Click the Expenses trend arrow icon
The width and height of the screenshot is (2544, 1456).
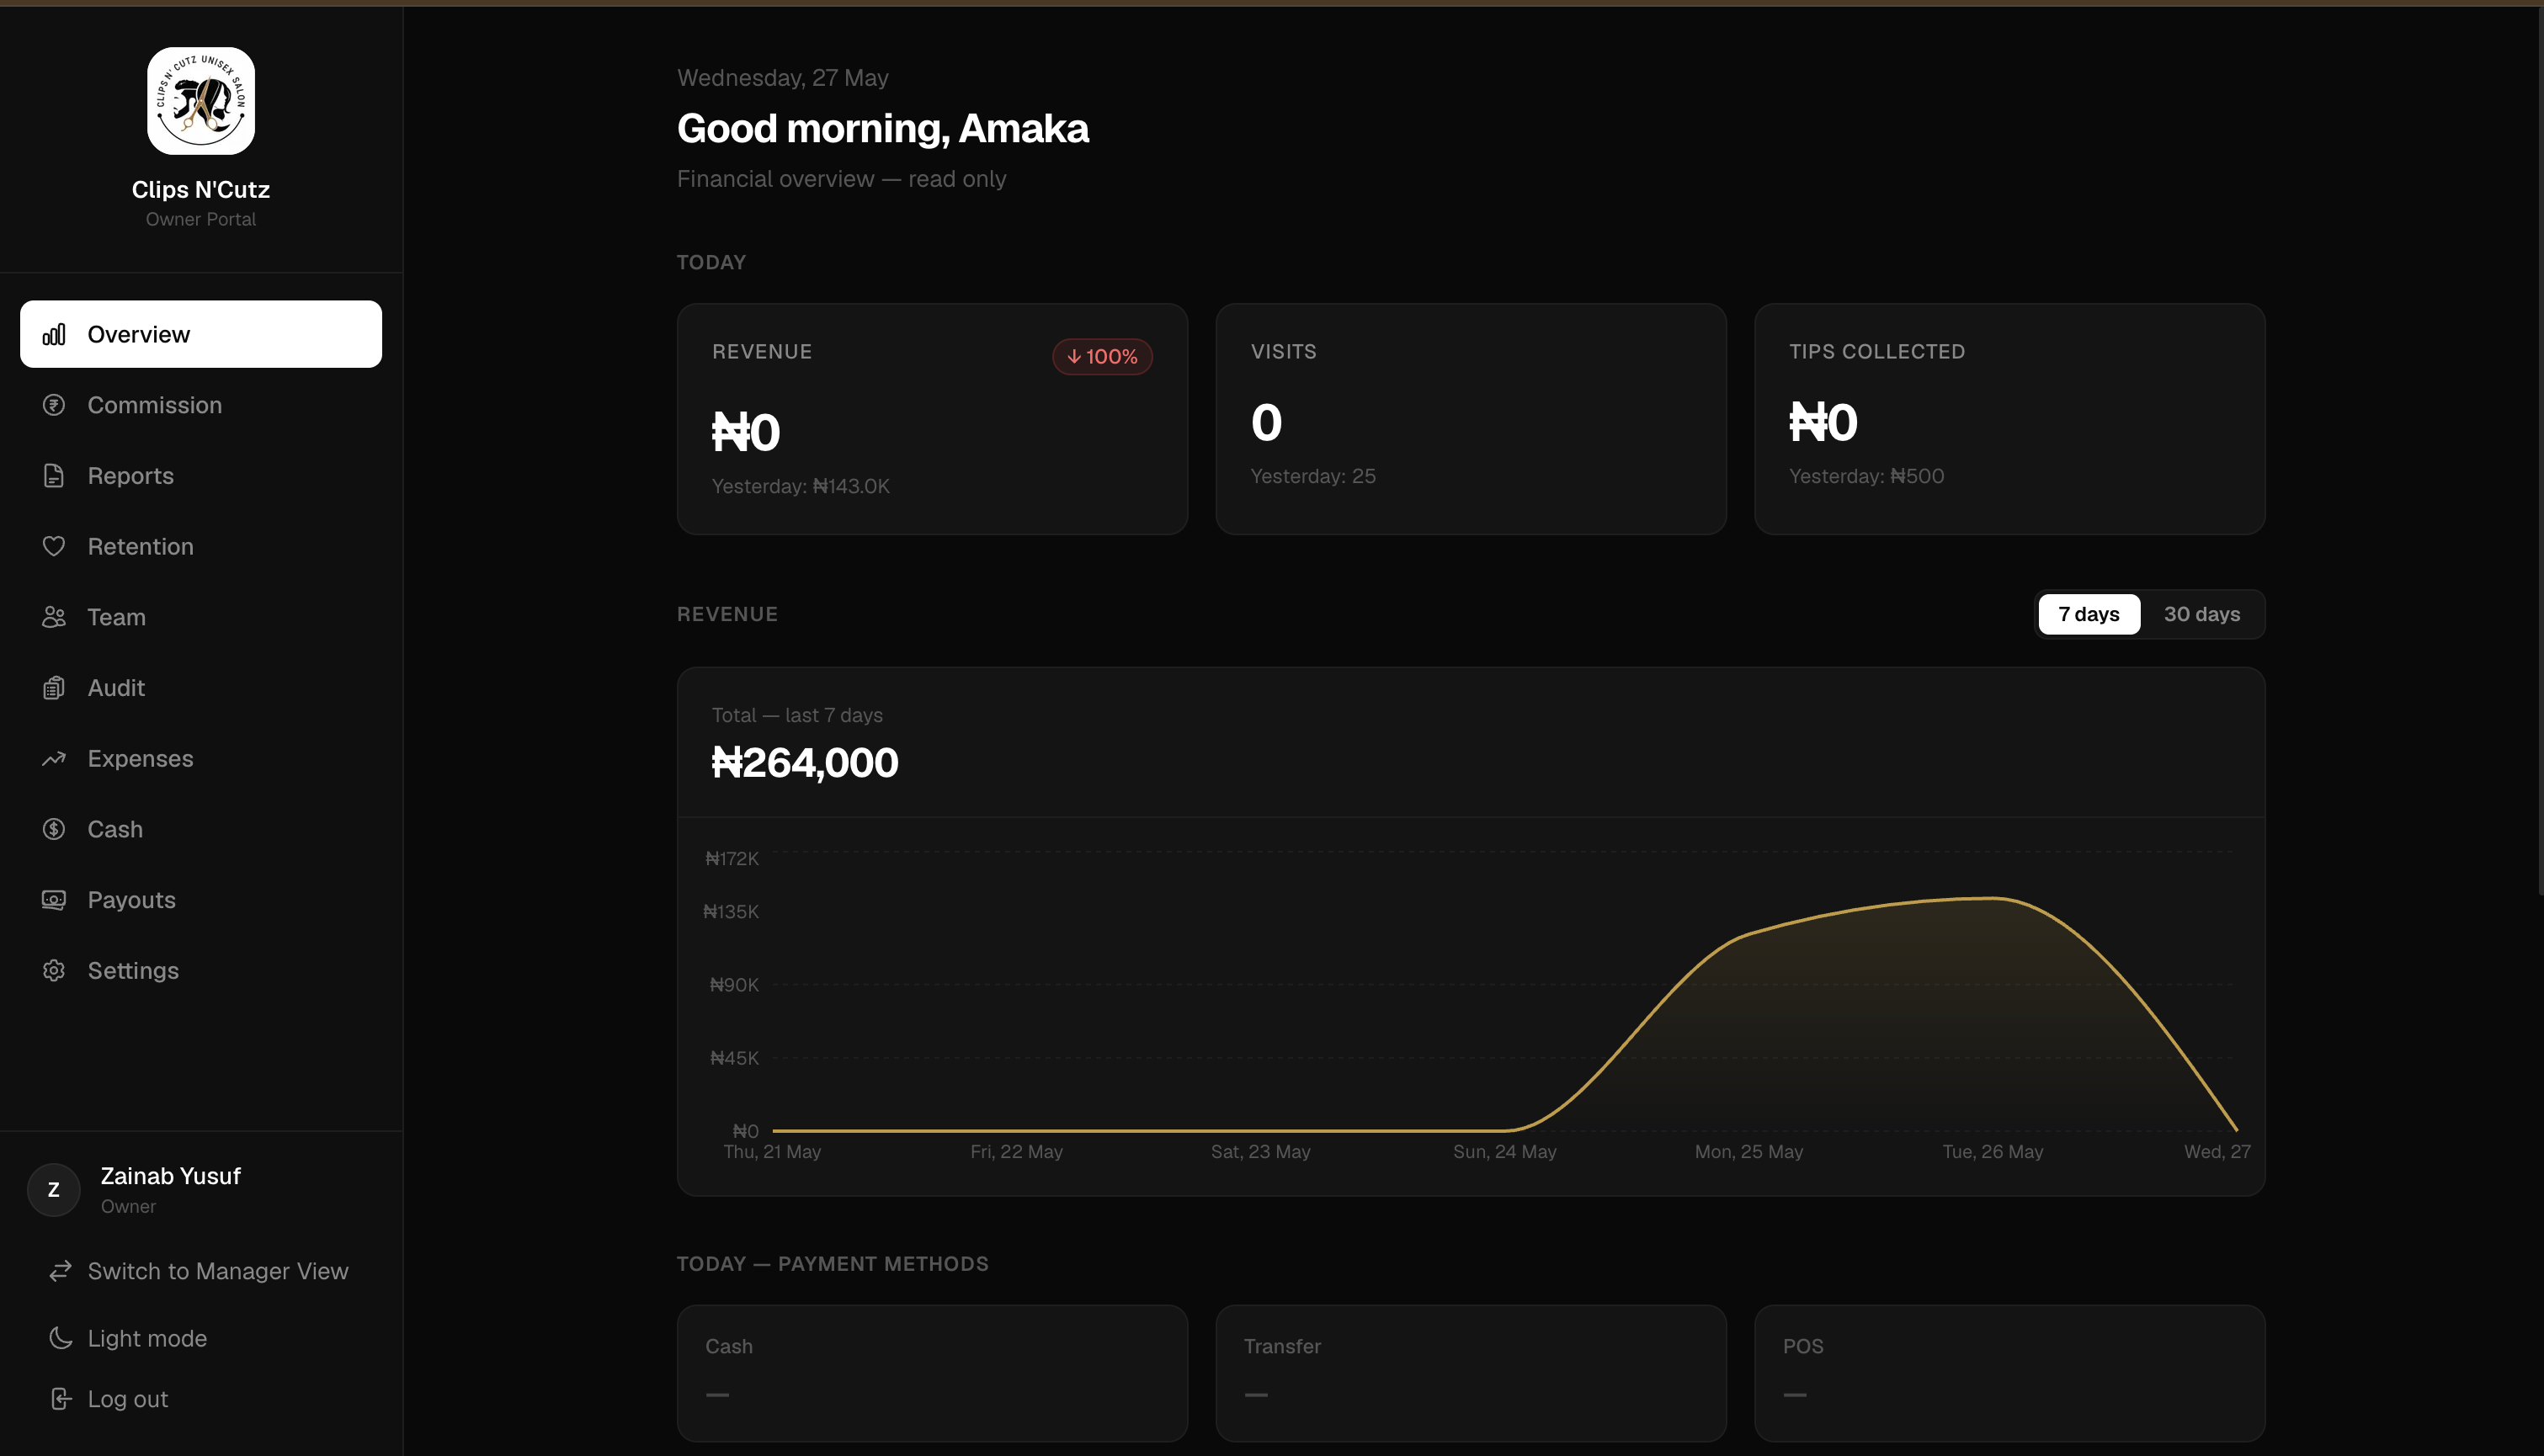(x=54, y=759)
